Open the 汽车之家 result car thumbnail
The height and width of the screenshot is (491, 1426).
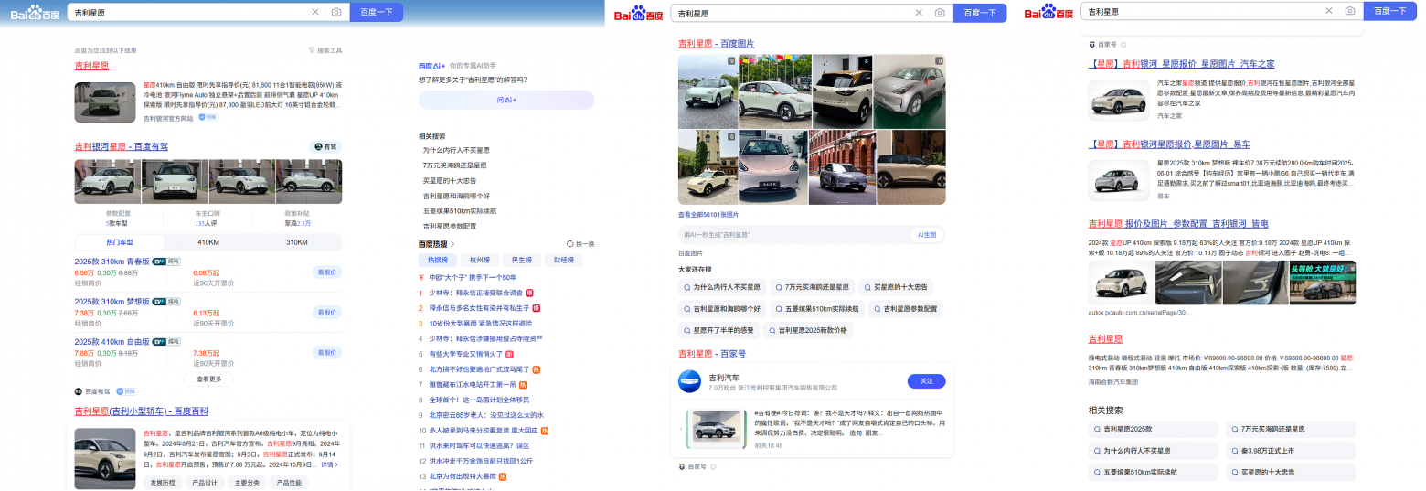click(x=1119, y=101)
